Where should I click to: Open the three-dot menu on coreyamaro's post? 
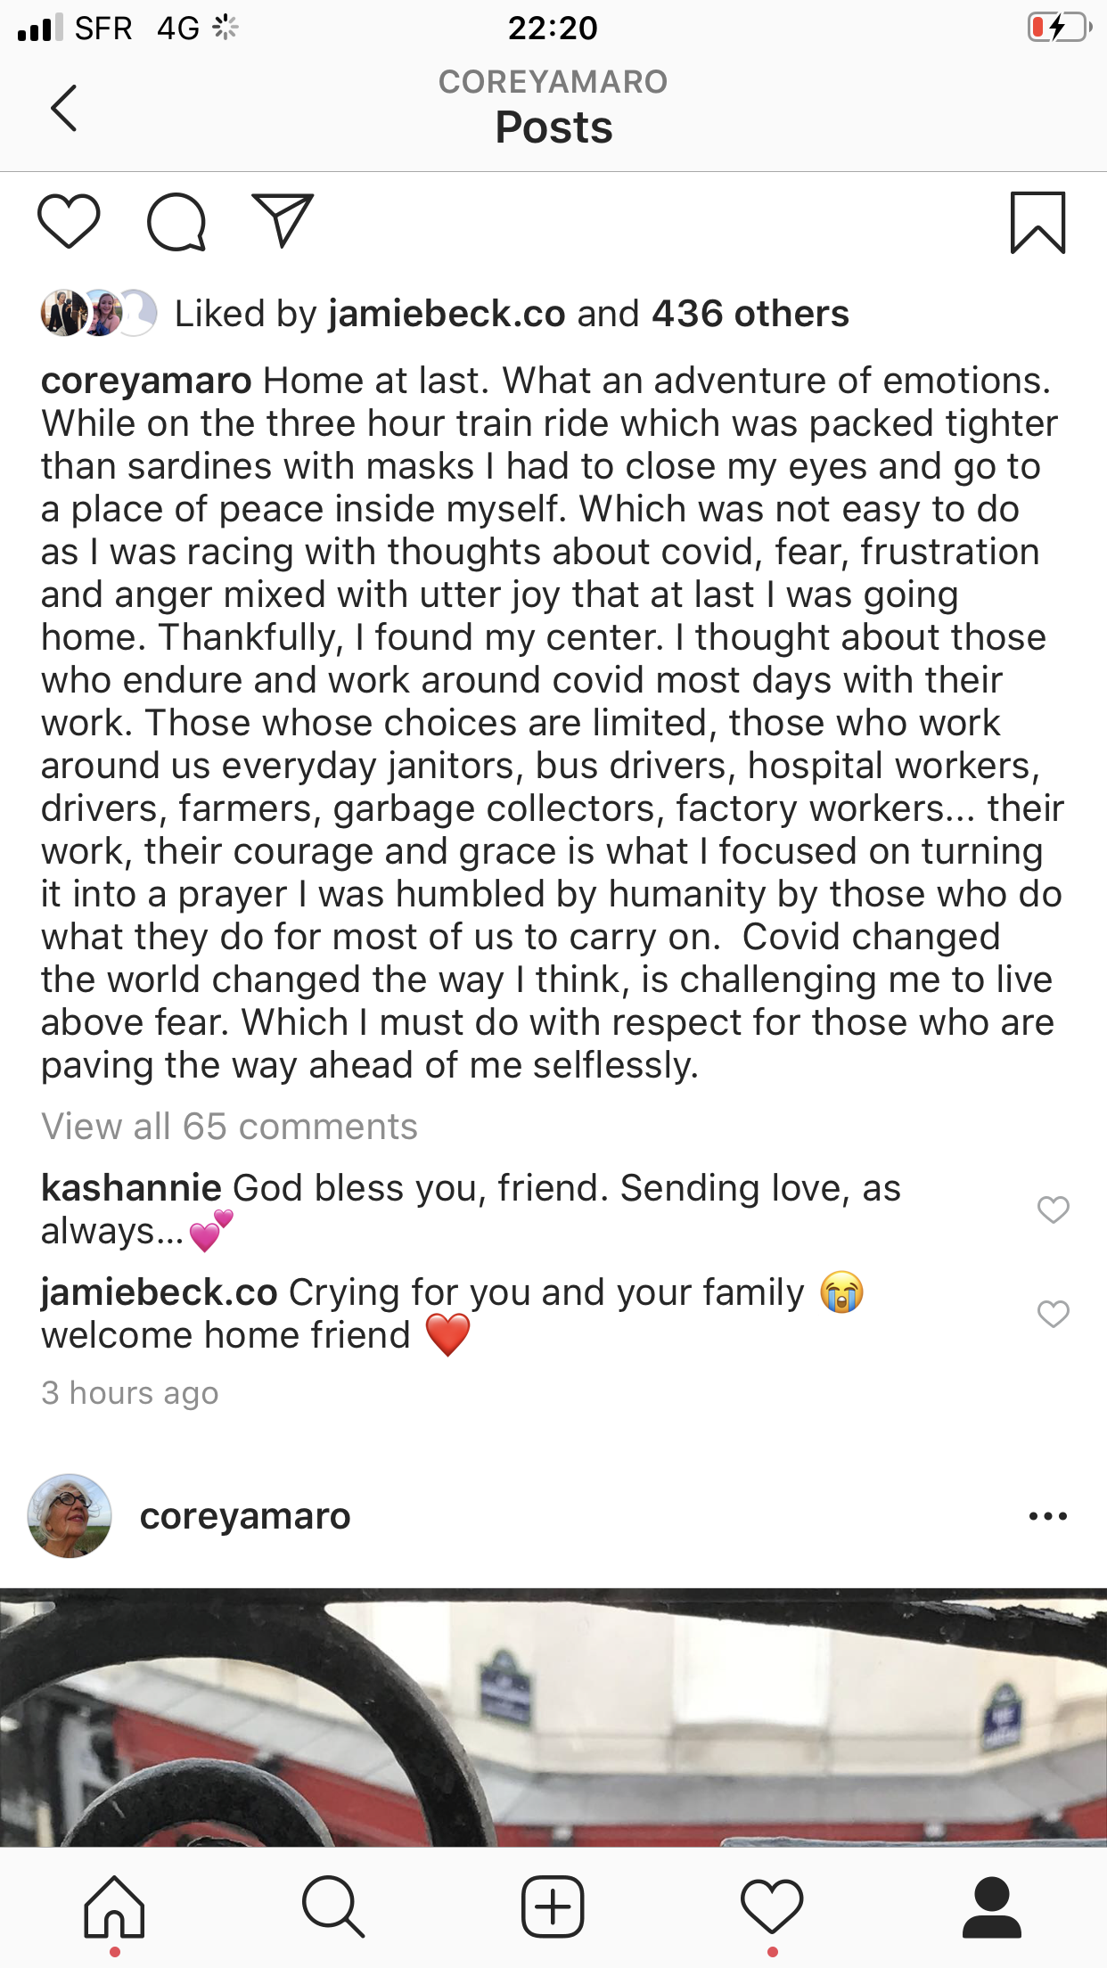coord(1047,1516)
